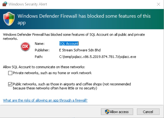Open the 'What are the risks' firewall link
164x118 pixels.
click(45, 100)
